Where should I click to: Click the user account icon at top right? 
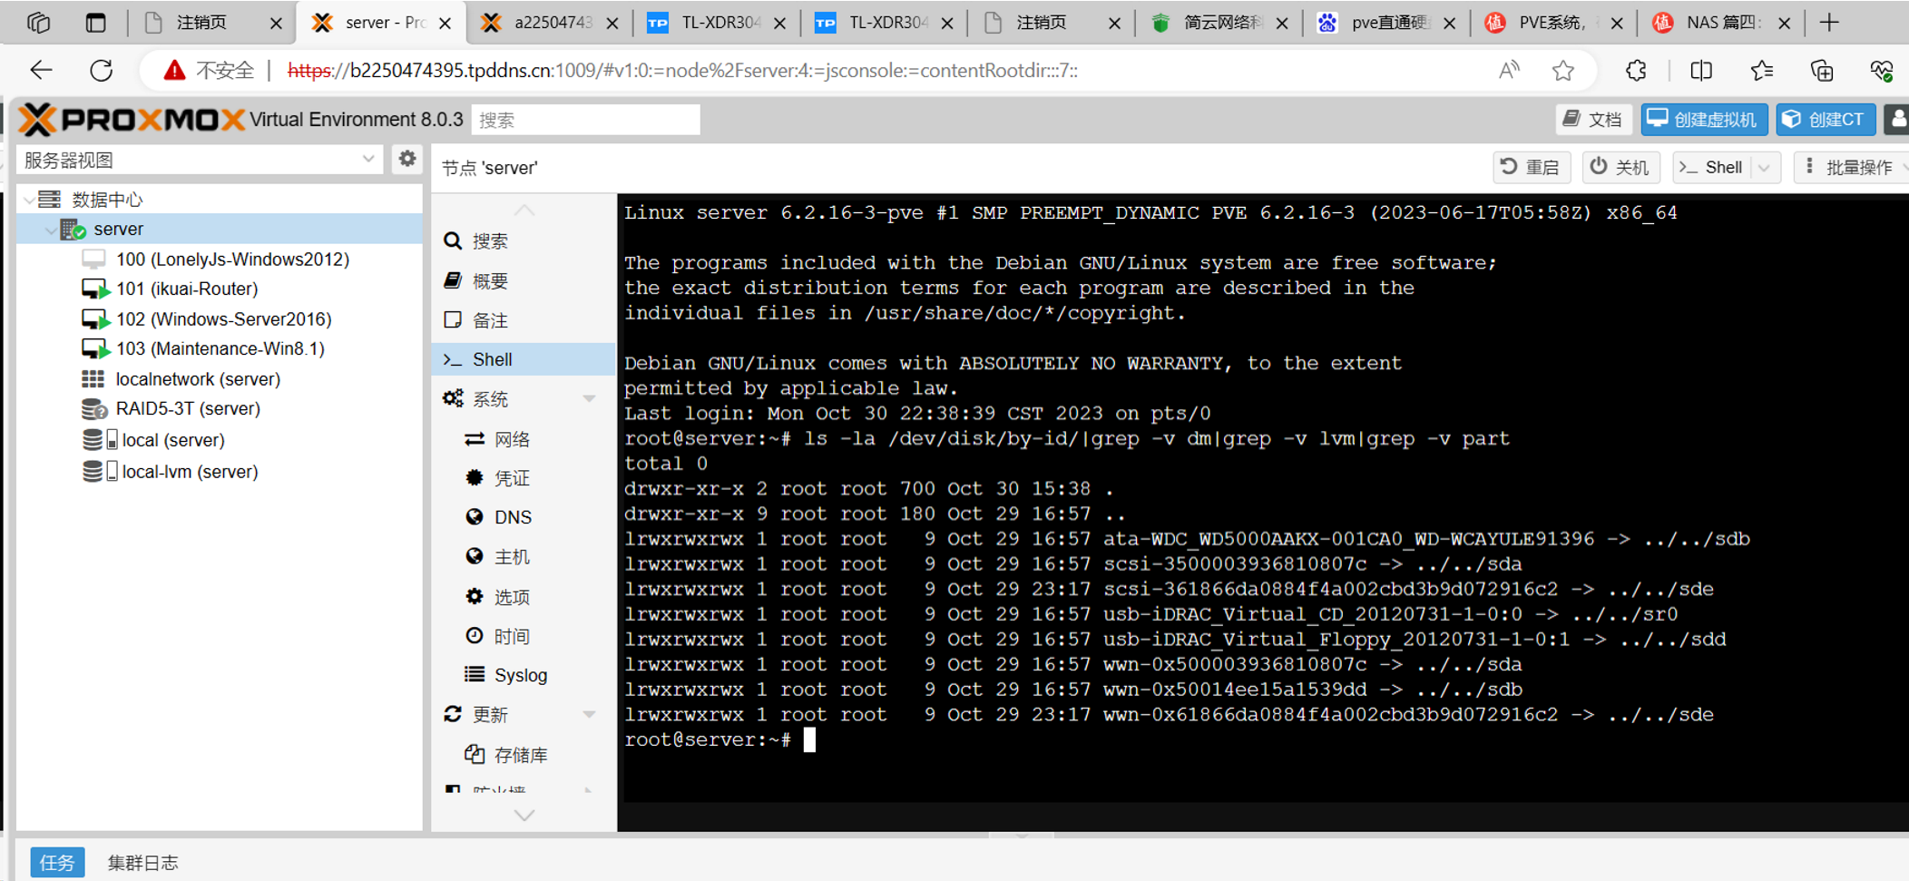1896,120
